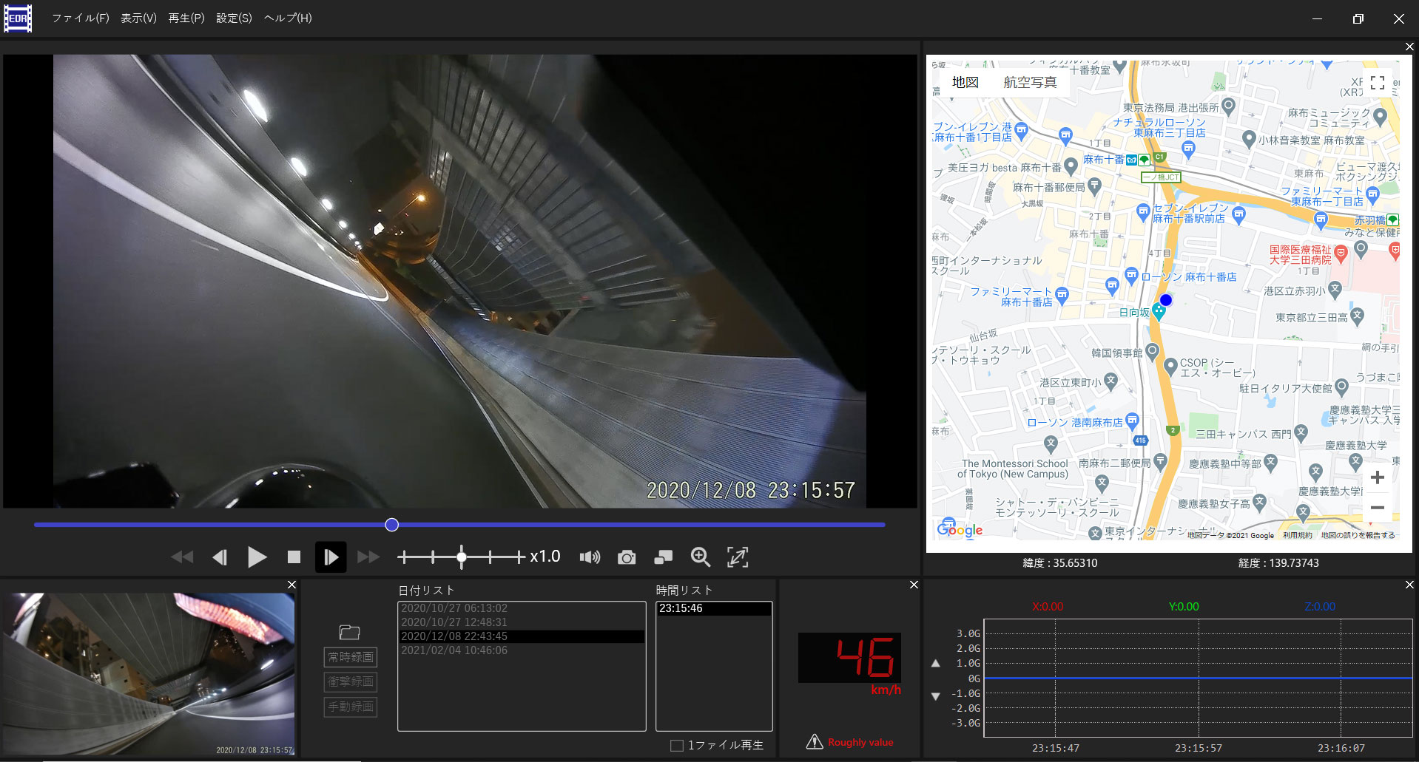Capture a snapshot with the camera icon
The width and height of the screenshot is (1419, 762).
point(627,557)
